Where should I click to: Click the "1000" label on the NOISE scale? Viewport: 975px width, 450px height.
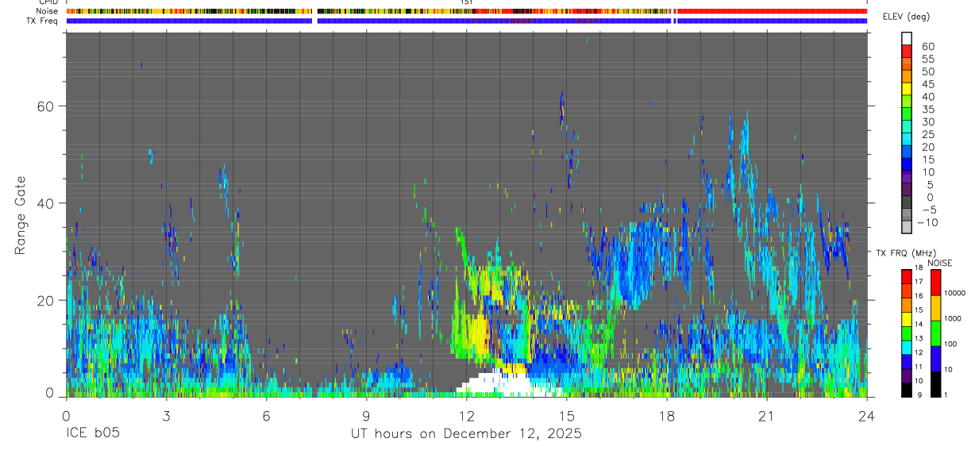pos(952,318)
